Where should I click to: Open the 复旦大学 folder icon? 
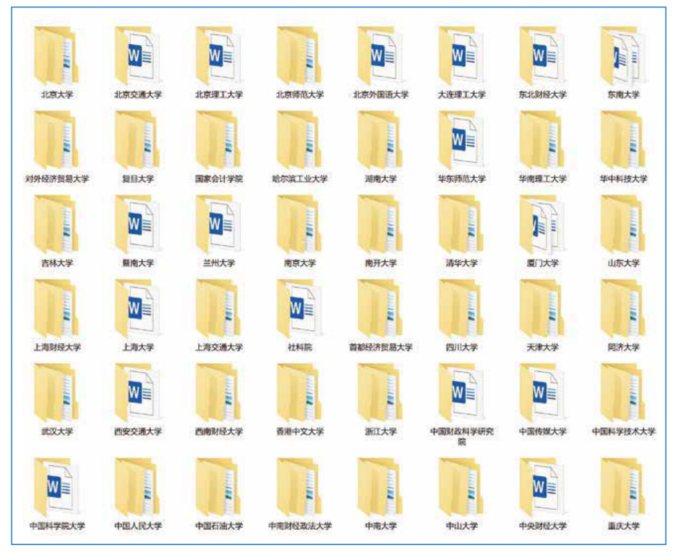[137, 140]
